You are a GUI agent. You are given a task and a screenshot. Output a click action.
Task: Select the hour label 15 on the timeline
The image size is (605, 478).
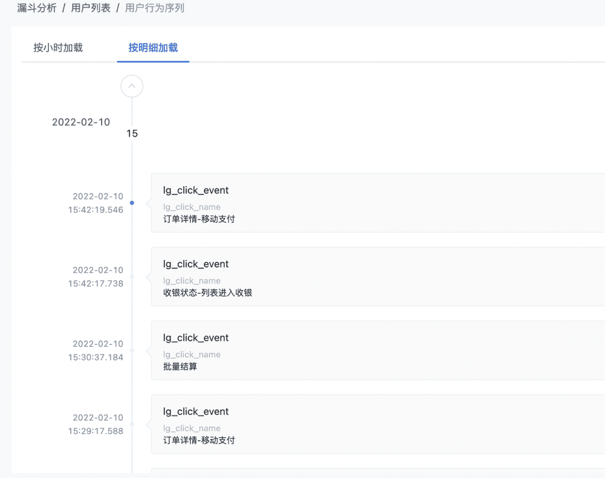(131, 134)
